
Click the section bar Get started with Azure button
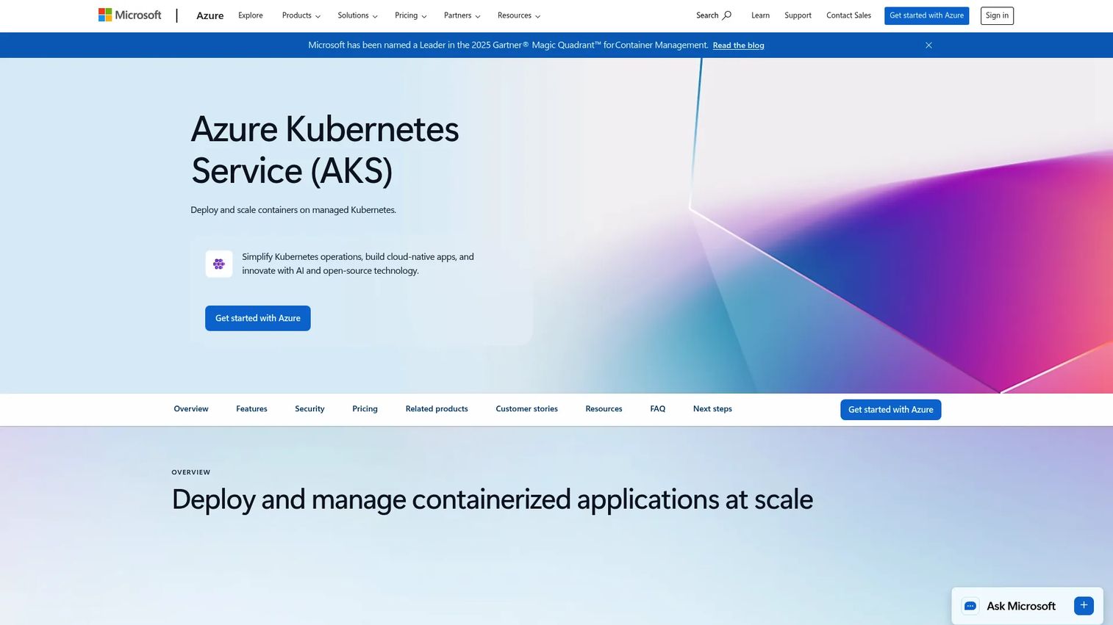click(x=890, y=410)
